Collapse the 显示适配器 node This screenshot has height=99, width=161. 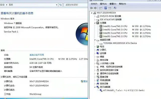click(x=95, y=87)
